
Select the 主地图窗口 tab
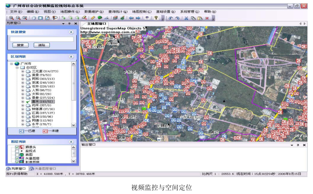pos(96,24)
